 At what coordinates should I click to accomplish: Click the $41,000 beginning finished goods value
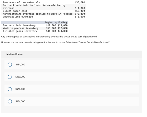tap(51, 31)
